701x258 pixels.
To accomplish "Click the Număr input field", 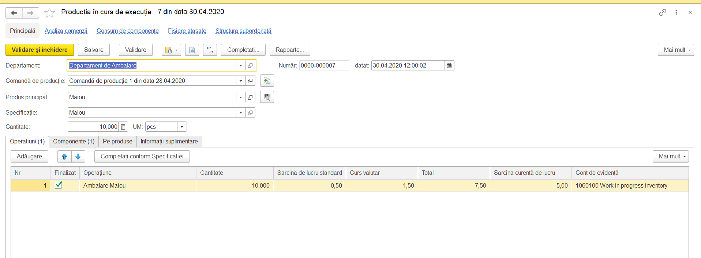I will tap(325, 66).
